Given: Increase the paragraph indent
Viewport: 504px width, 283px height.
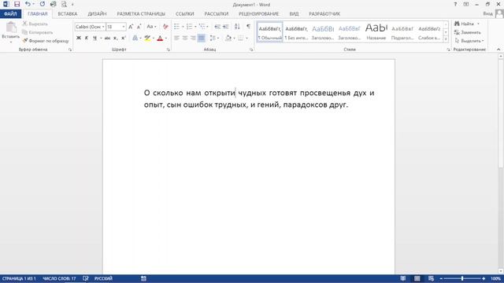Looking at the screenshot, I should click(x=226, y=27).
